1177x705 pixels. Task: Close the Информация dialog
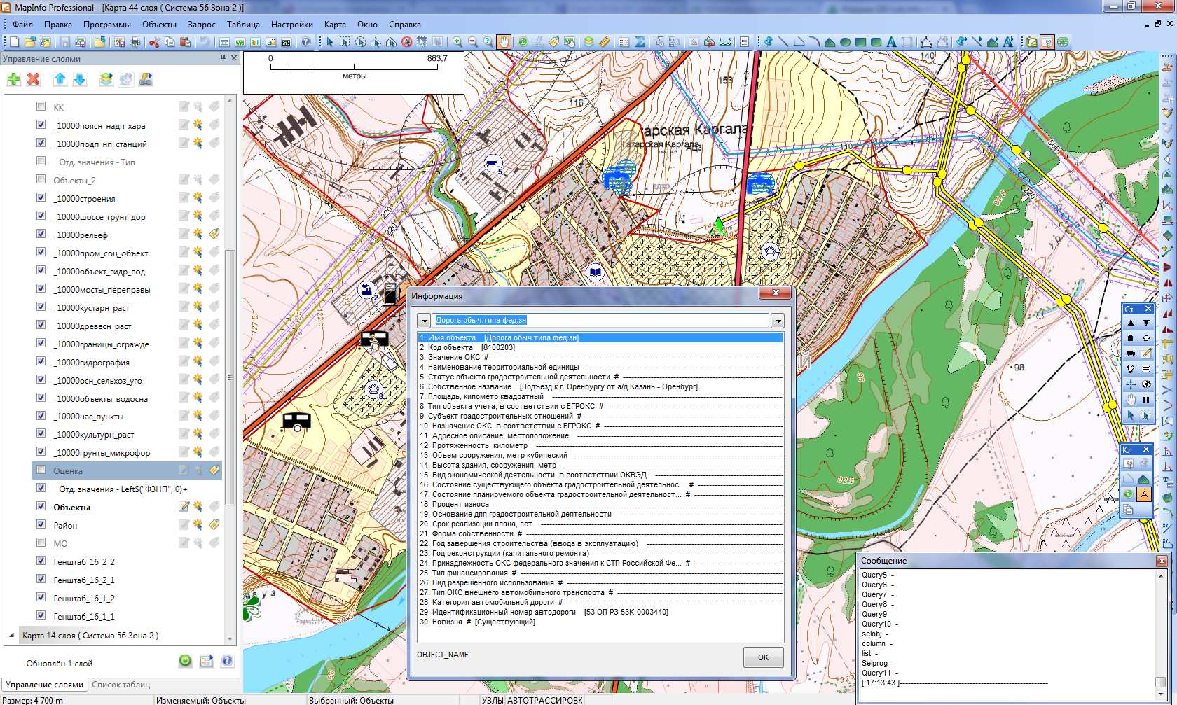(776, 293)
